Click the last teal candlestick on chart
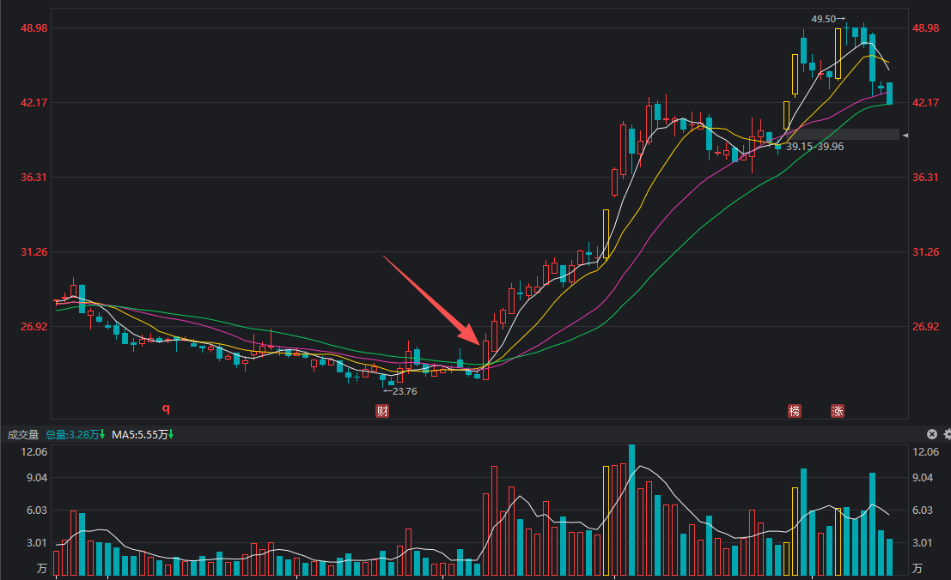Viewport: 951px width, 580px height. tap(889, 94)
